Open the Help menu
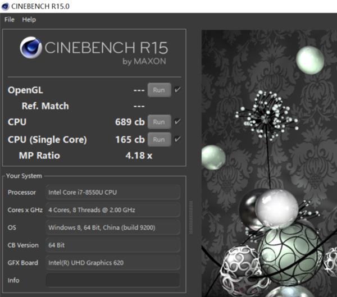Screen dimensions: 337x297 click(29, 20)
